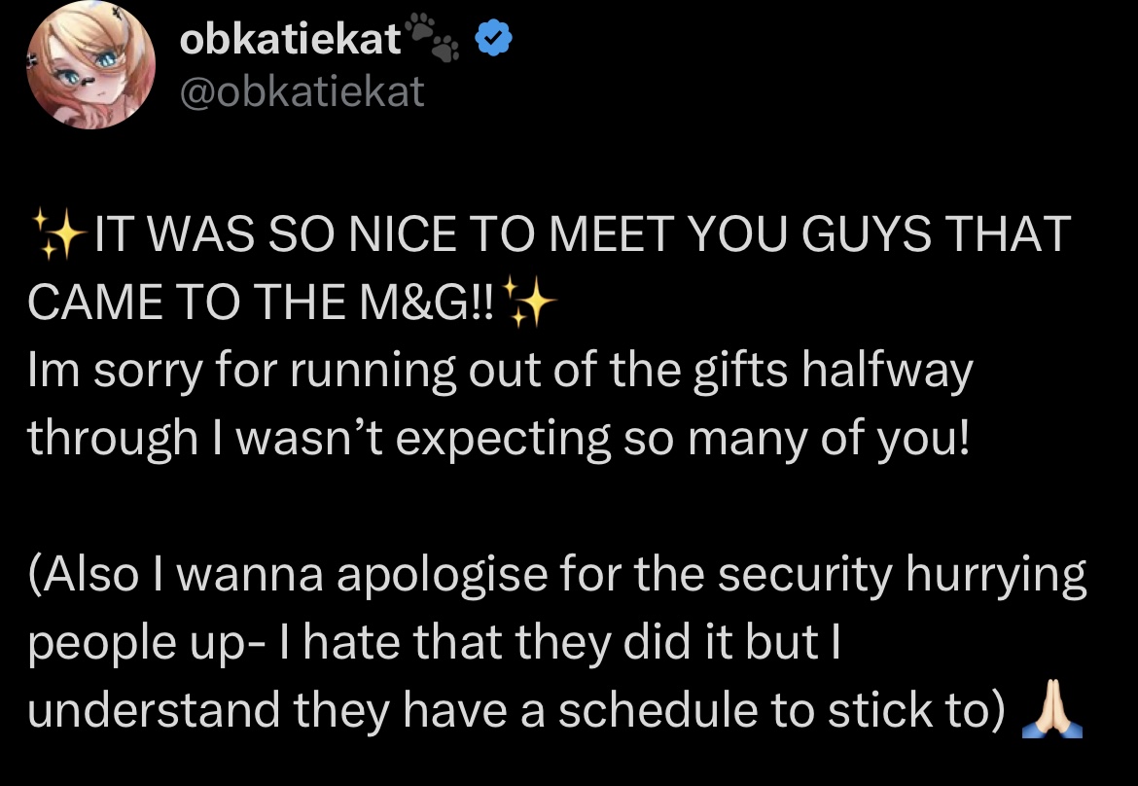Click the word "MEET" in the tweet
Viewport: 1138px width, 786px height.
610,236
